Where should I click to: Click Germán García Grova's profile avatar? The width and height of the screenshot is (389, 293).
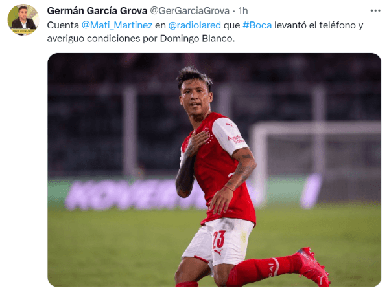tap(23, 19)
